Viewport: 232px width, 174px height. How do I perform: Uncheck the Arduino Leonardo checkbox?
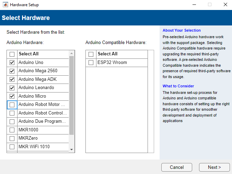(12, 88)
